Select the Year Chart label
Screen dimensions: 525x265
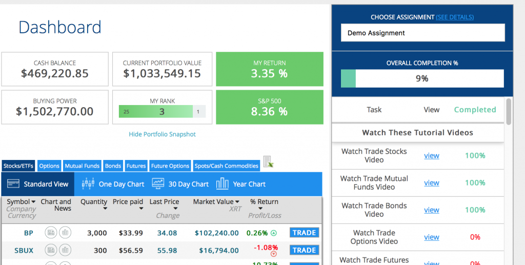[249, 184]
